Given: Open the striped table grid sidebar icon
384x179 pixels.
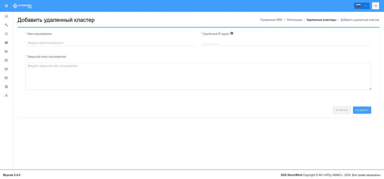Looking at the screenshot, I should tap(6, 43).
